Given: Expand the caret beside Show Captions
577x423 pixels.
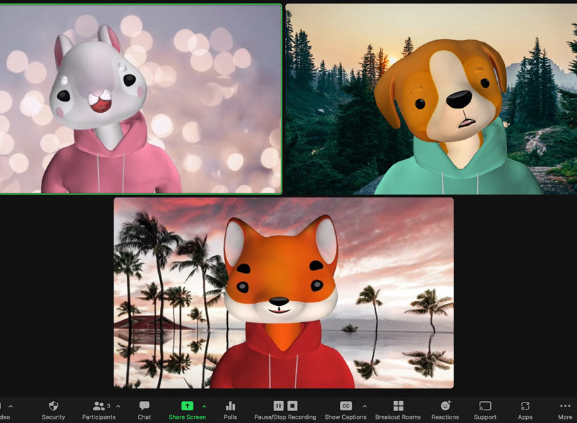Looking at the screenshot, I should (365, 406).
